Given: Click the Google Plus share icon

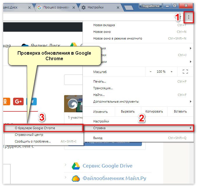Looking at the screenshot, I should 18,101.
